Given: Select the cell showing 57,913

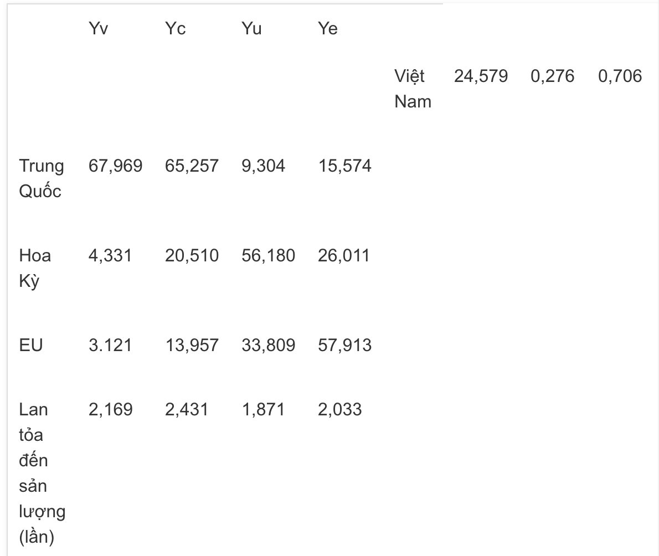Looking at the screenshot, I should (344, 346).
